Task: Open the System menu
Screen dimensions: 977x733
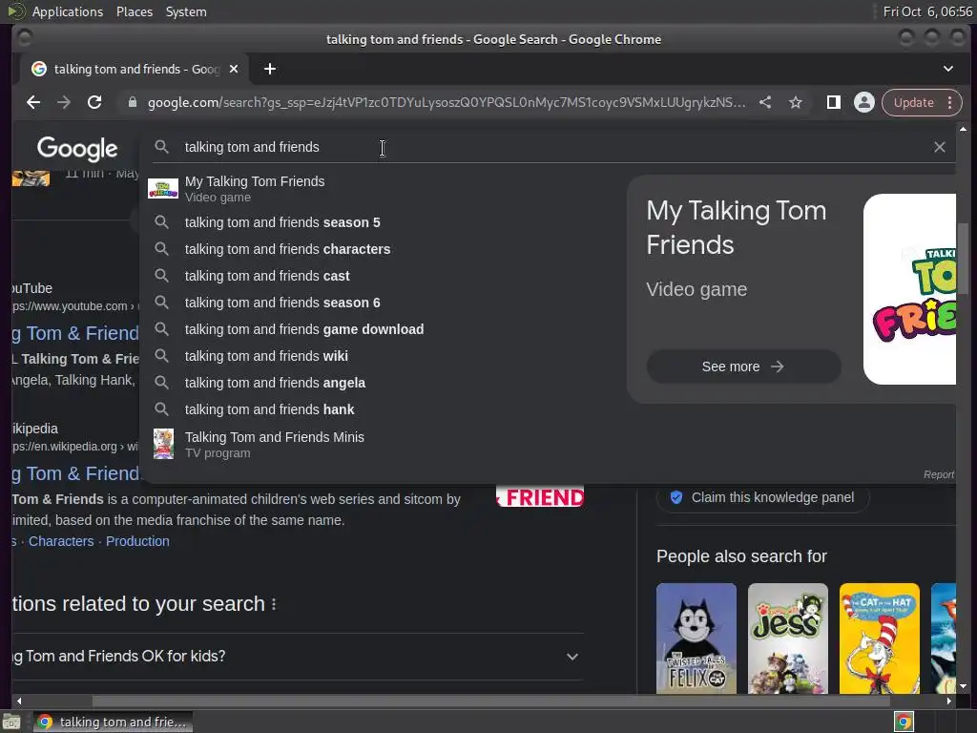Action: tap(186, 11)
